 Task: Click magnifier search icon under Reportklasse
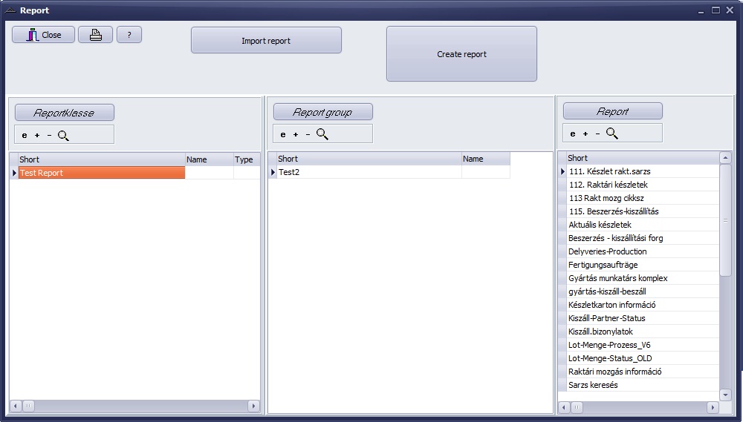pos(63,136)
